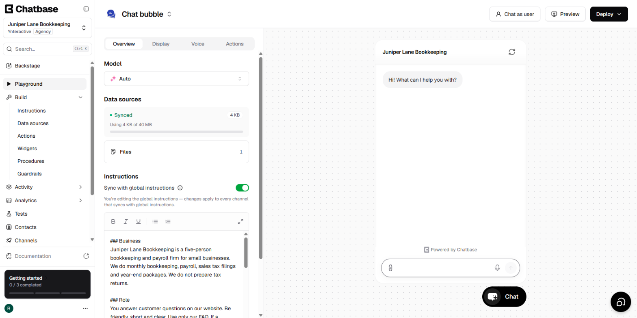
Task: Insert a bulleted list
Action: (155, 221)
